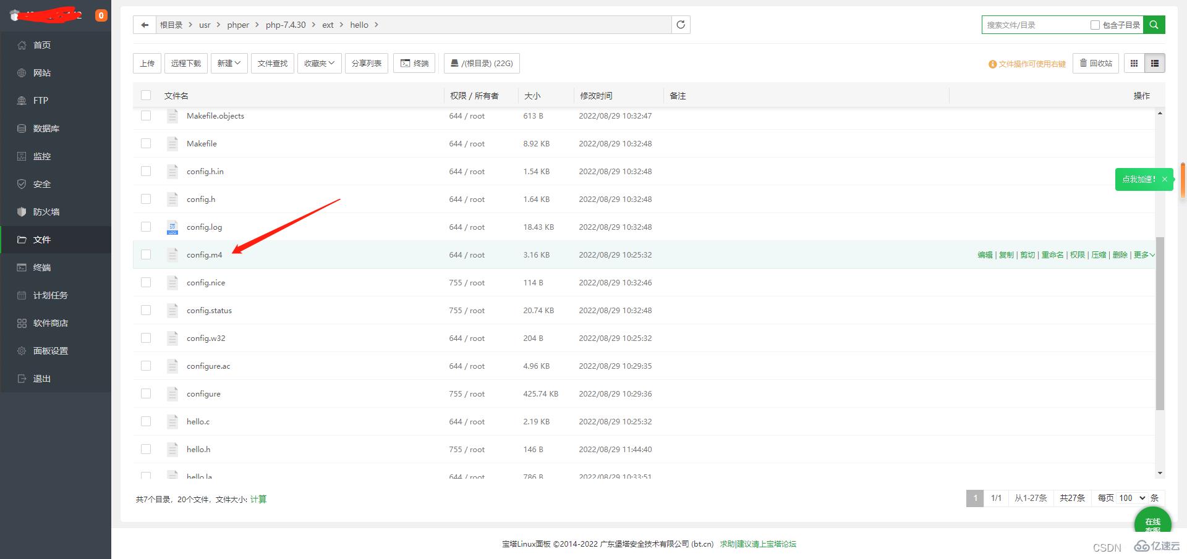Click the hello.c file icon
Screen dimensions: 1187x559
click(x=172, y=422)
